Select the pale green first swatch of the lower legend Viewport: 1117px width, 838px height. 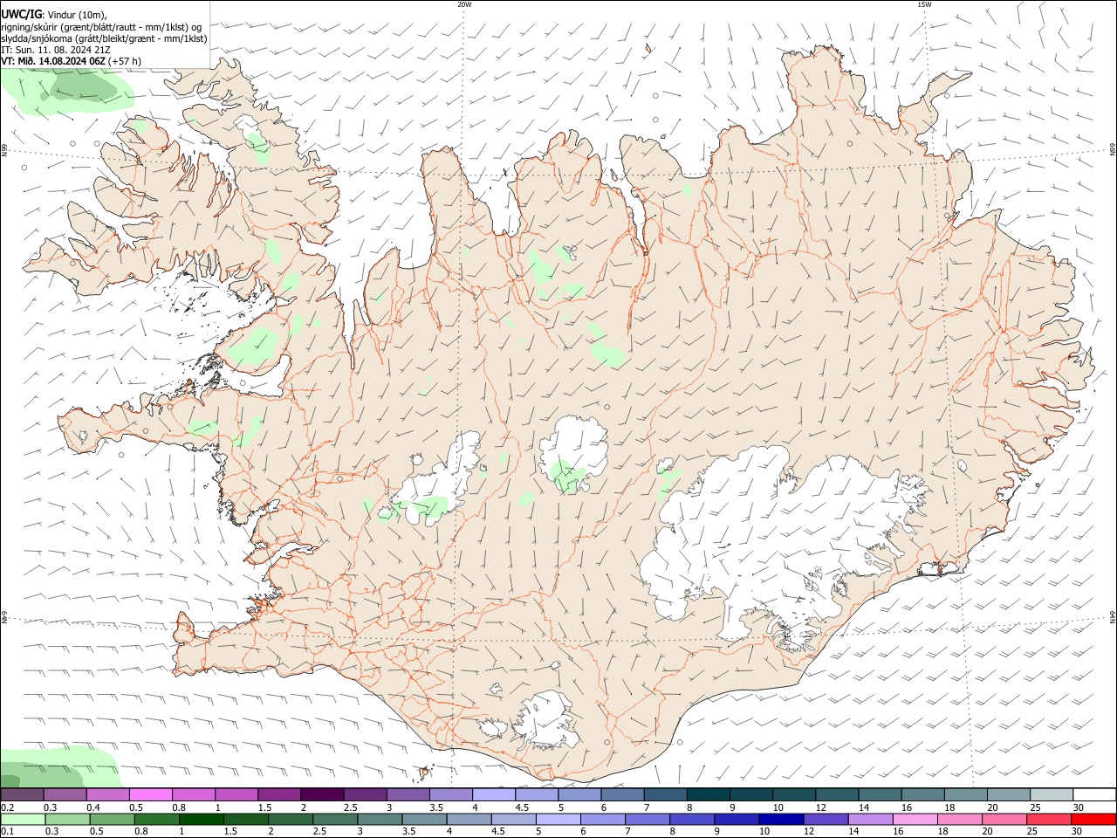[x=23, y=820]
